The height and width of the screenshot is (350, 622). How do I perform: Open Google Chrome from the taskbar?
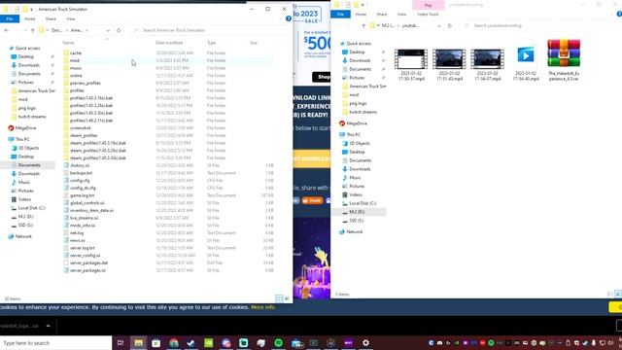coord(174,343)
